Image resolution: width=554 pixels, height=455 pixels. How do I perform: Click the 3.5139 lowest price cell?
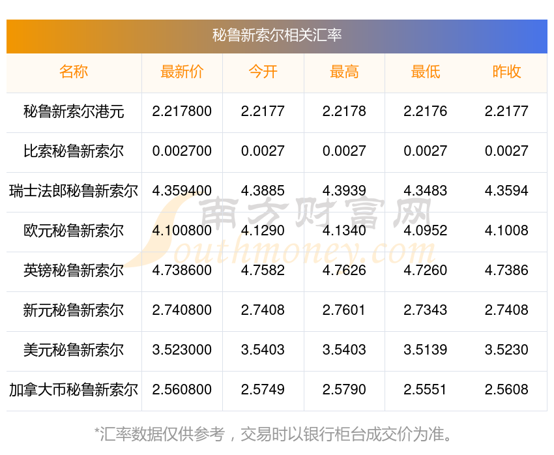(426, 350)
